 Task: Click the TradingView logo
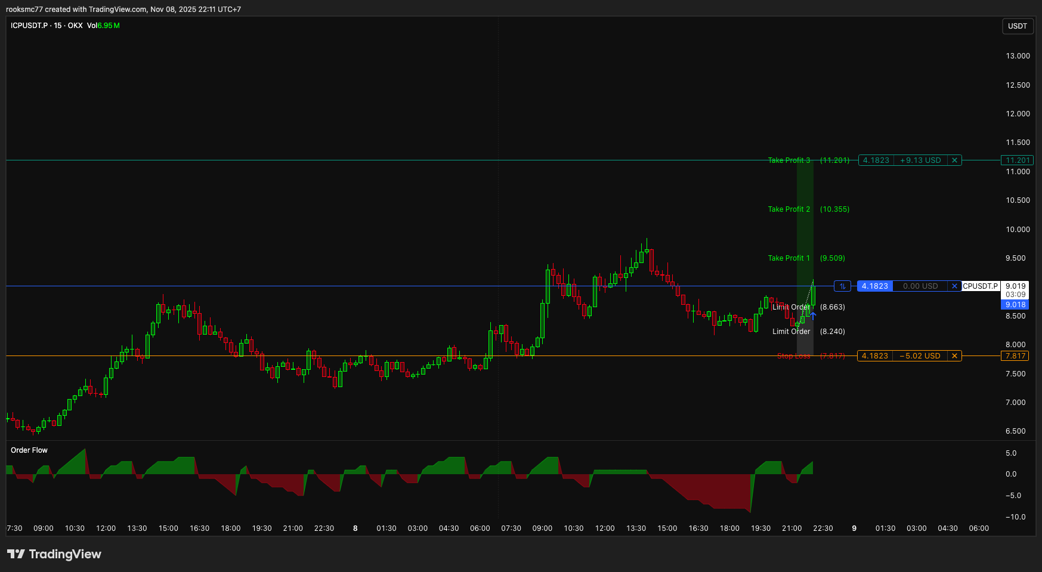click(54, 554)
